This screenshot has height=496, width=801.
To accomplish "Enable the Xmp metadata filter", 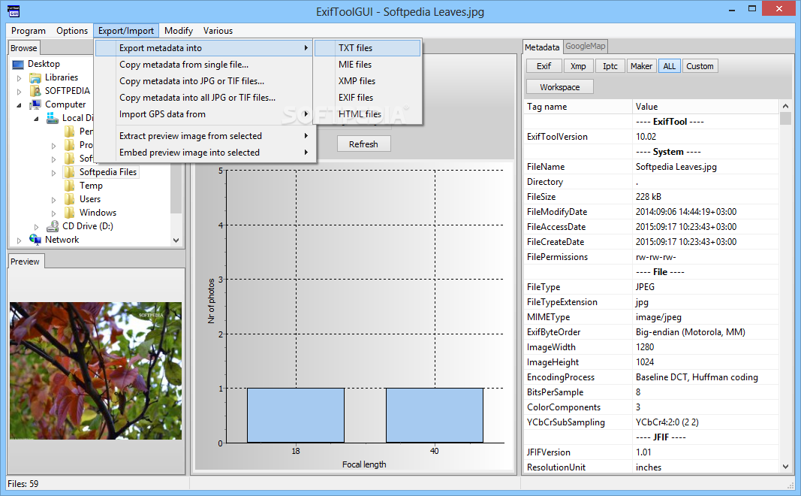I will click(578, 66).
